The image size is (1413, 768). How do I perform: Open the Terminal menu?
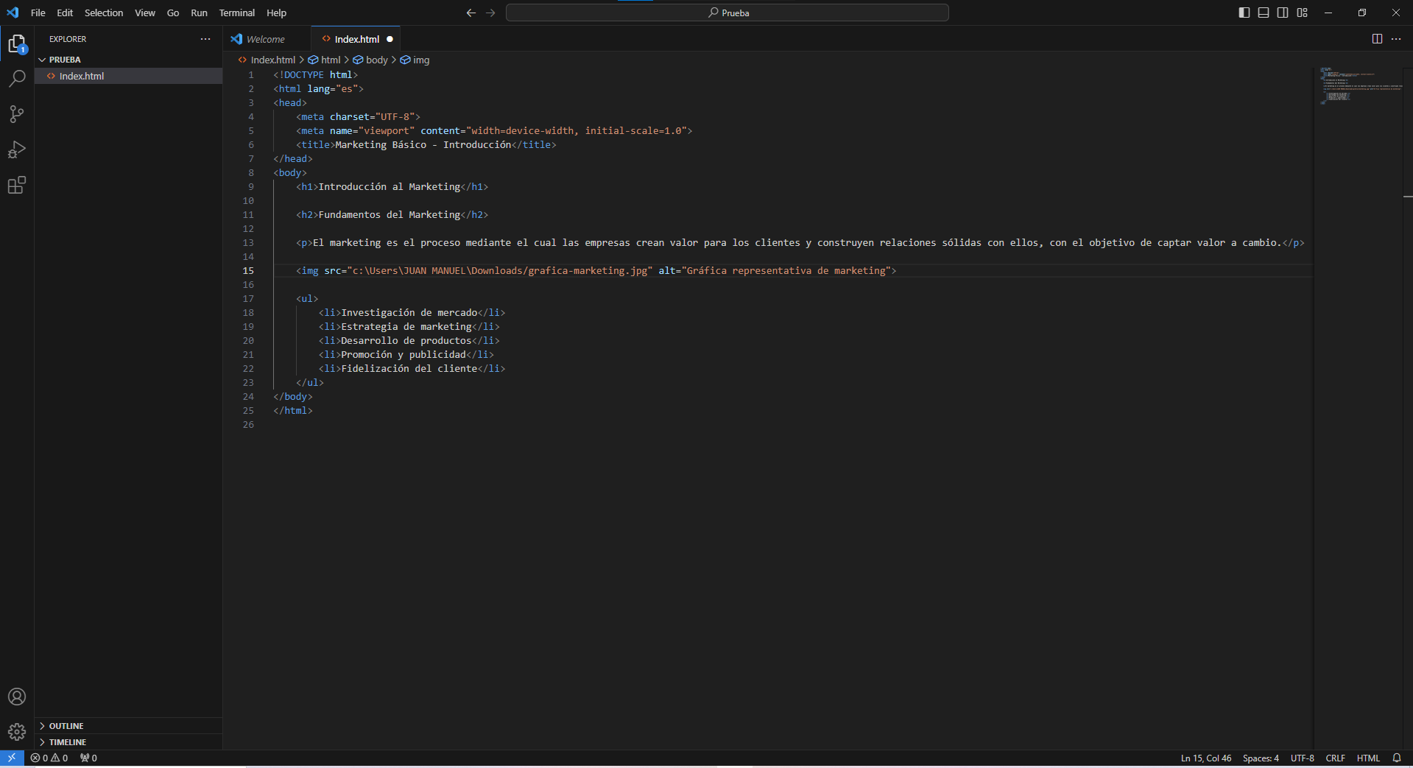point(237,13)
